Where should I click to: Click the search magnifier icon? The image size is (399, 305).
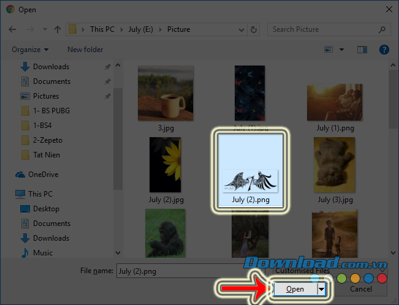(x=382, y=30)
